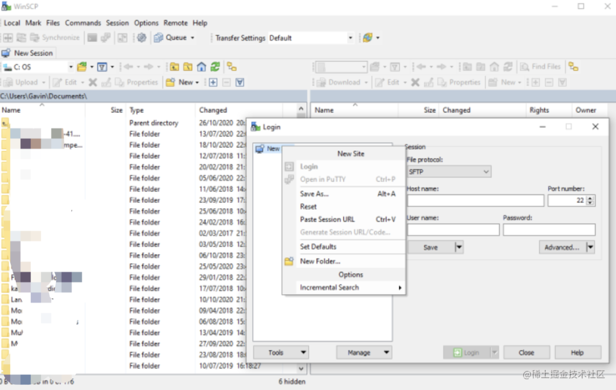Open the File protocol SFTP dropdown

[x=449, y=171]
